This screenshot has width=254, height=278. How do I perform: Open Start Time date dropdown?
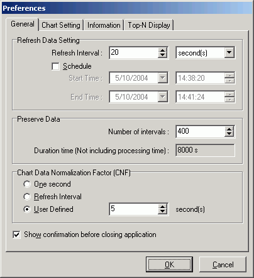tap(162, 78)
